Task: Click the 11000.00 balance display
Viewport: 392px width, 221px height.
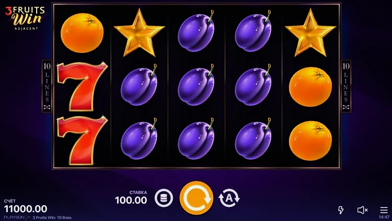Action: [26, 209]
